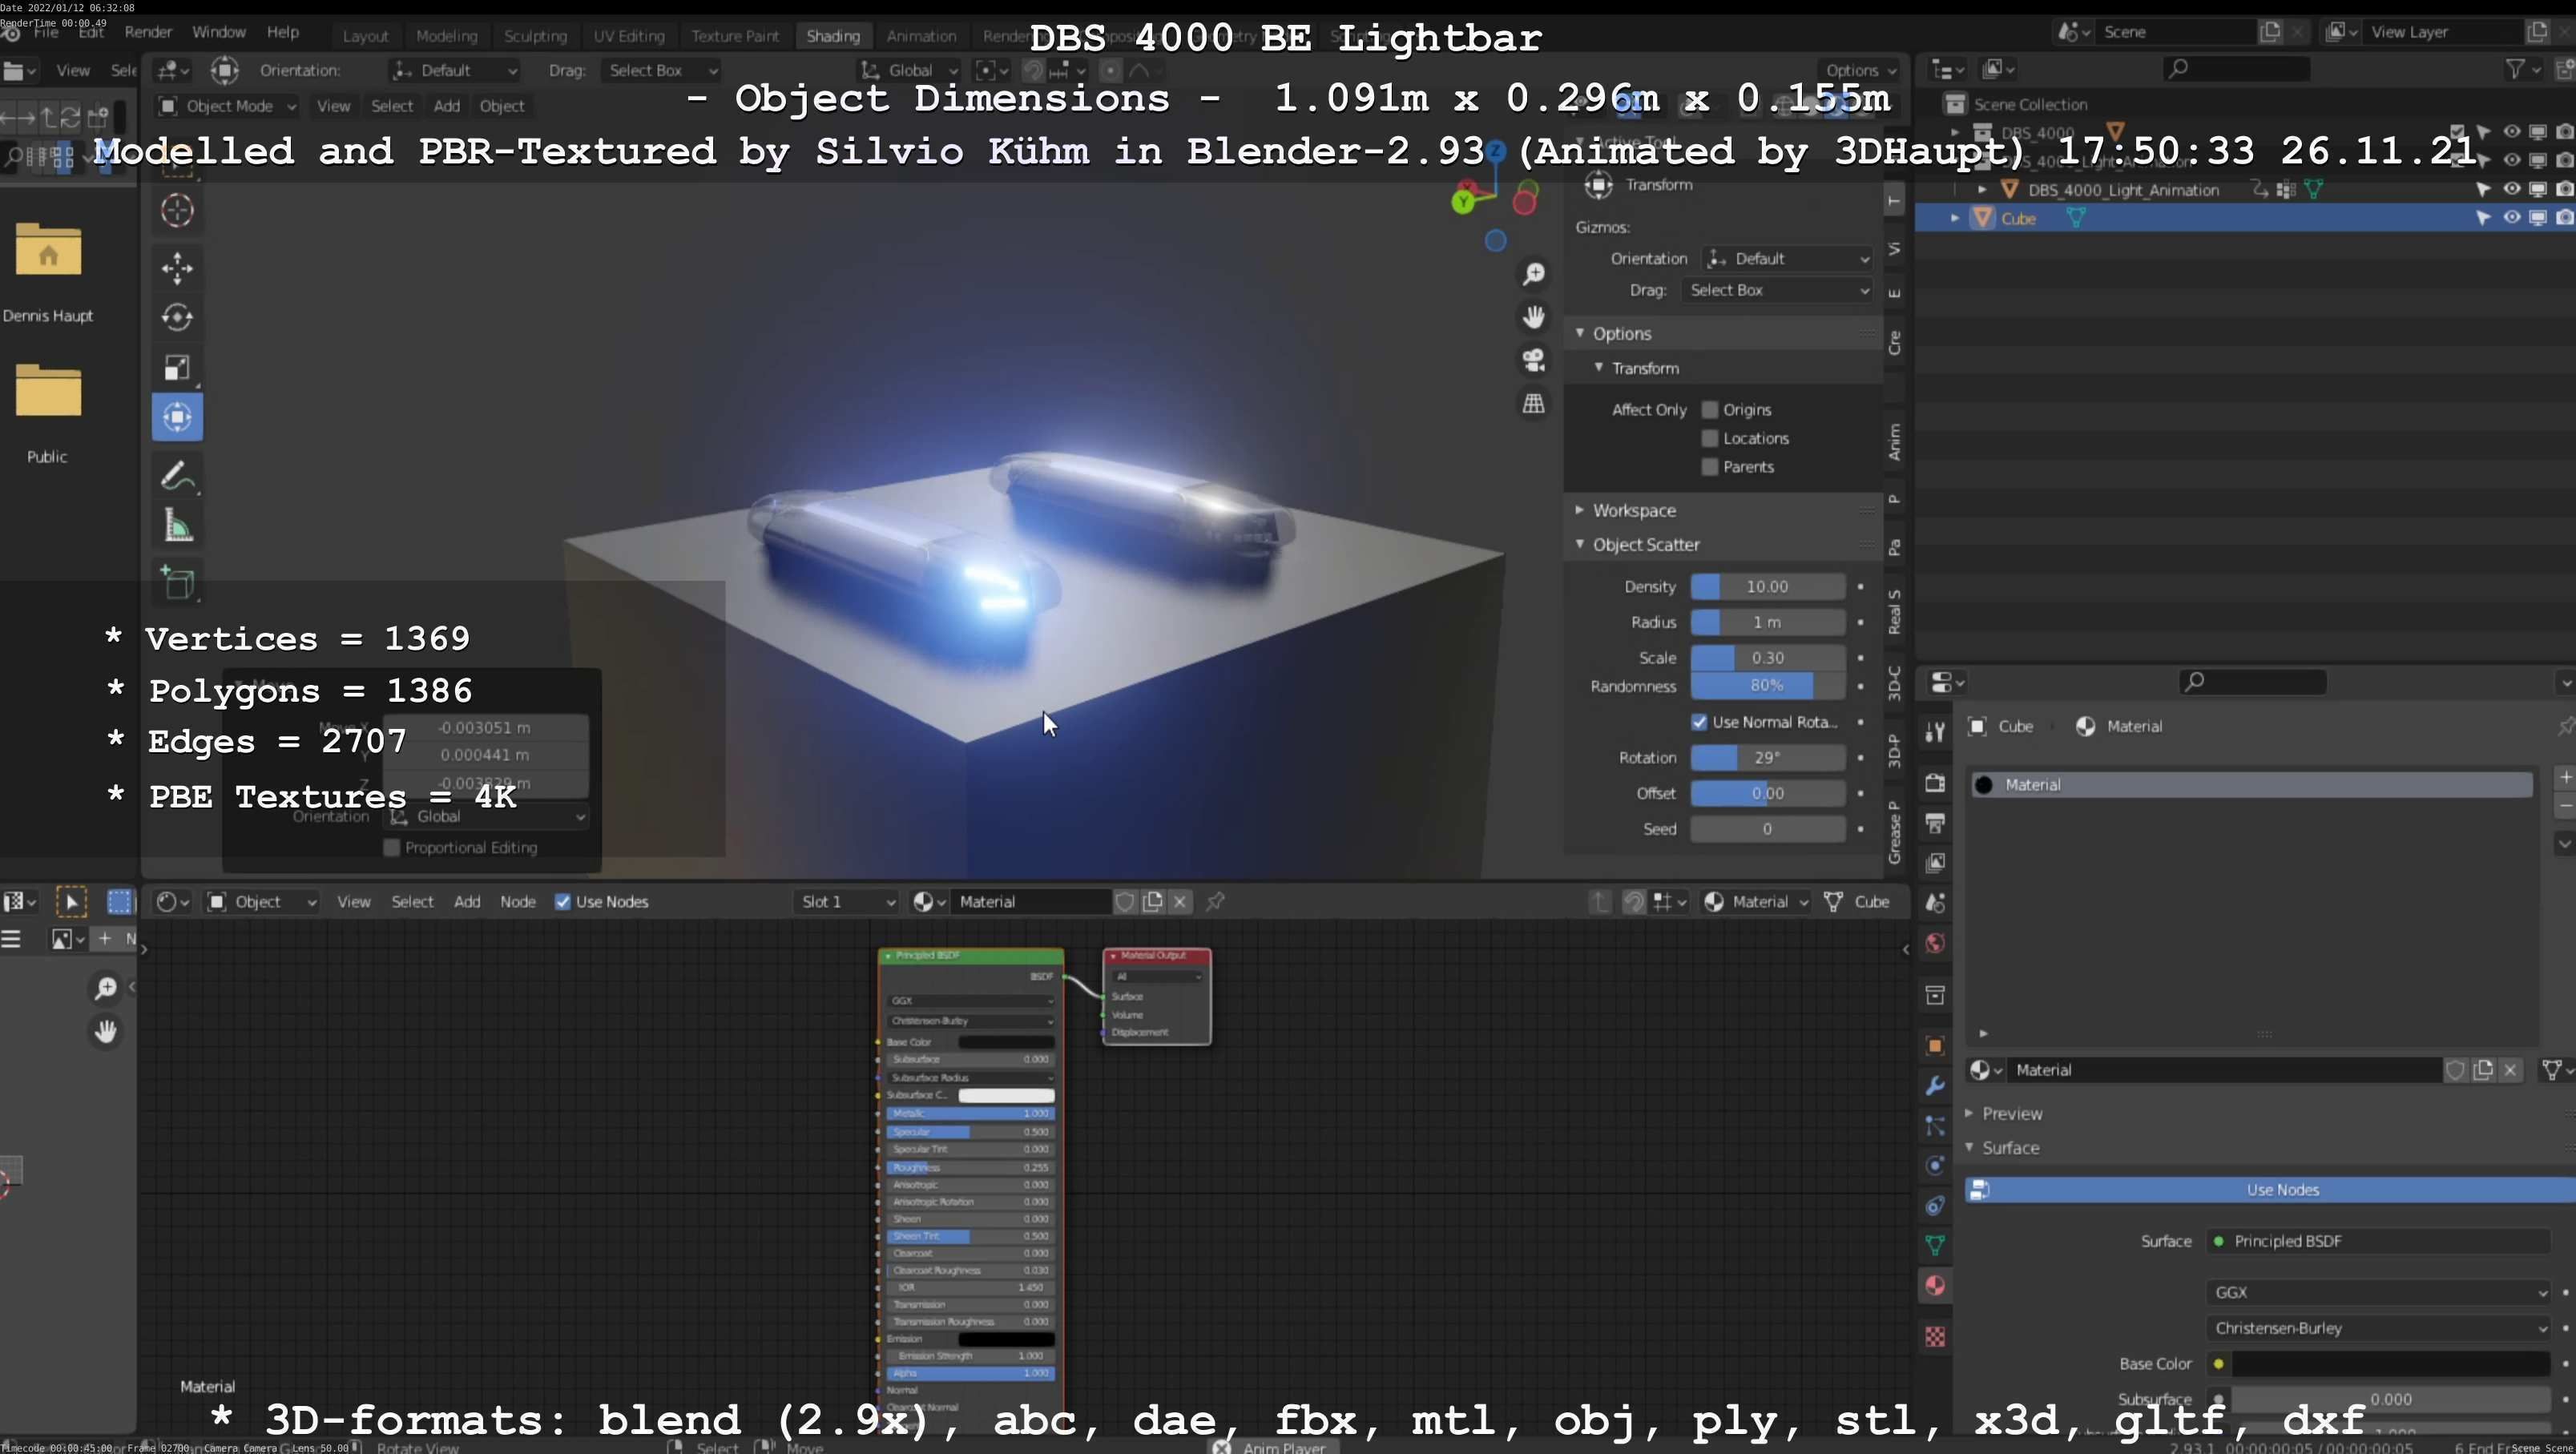2576x1454 pixels.
Task: Adjust the Density slider
Action: [x=1767, y=587]
